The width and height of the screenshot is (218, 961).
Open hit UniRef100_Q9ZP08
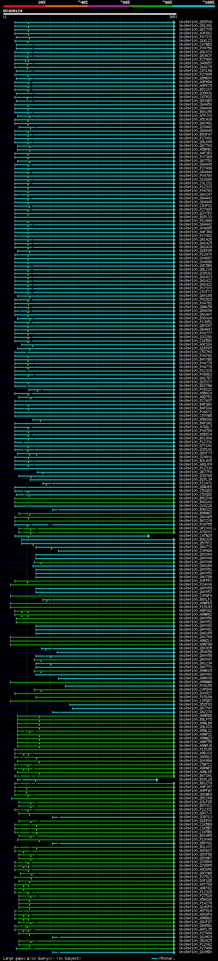point(195,22)
